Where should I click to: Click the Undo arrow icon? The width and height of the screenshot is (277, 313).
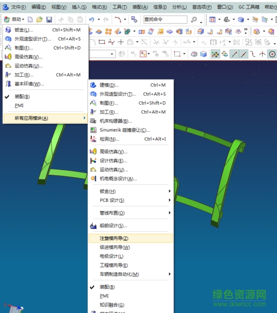point(92,20)
